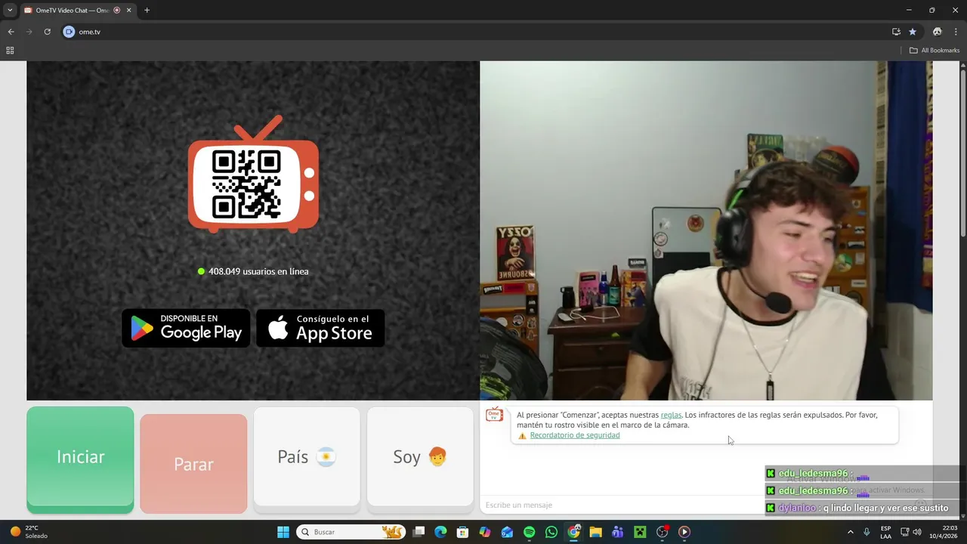Open network and volume quick settings
This screenshot has height=544, width=967.
pyautogui.click(x=910, y=532)
